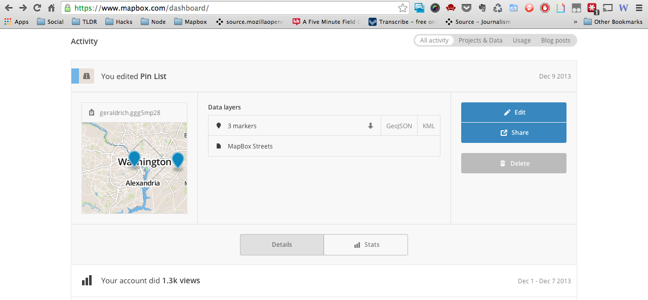The height and width of the screenshot is (300, 648).
Task: Bookmark this page with the star icon
Action: 402,8
